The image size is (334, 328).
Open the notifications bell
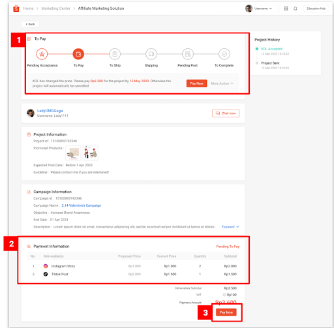296,8
